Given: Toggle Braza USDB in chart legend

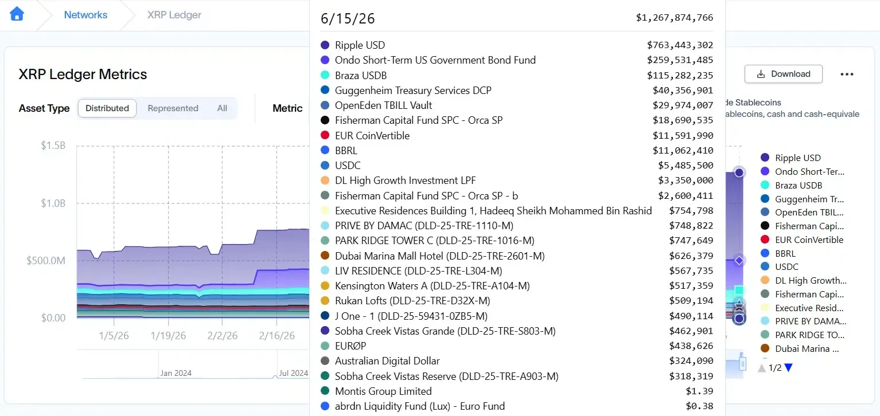Looking at the screenshot, I should click(791, 185).
